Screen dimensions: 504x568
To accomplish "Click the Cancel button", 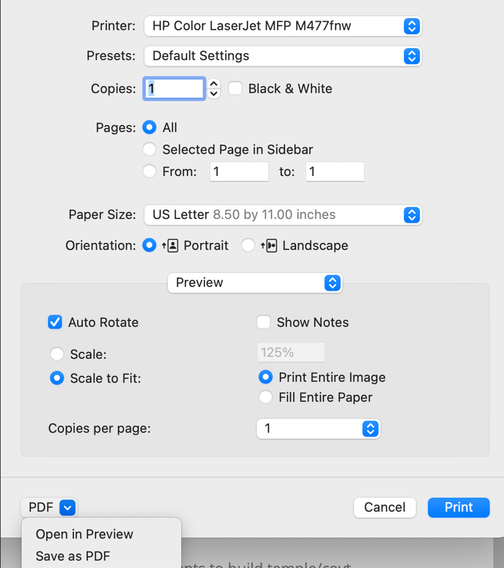I will click(384, 508).
